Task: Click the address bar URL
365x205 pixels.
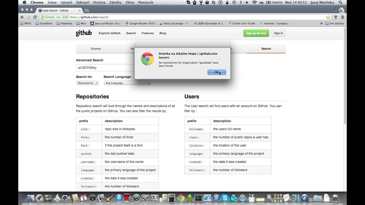Action: click(x=89, y=17)
